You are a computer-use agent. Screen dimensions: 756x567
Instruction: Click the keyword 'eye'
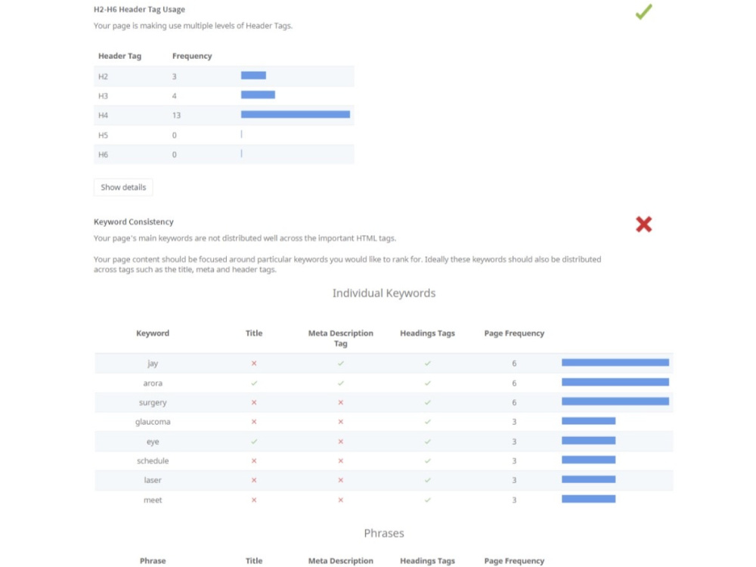point(153,442)
